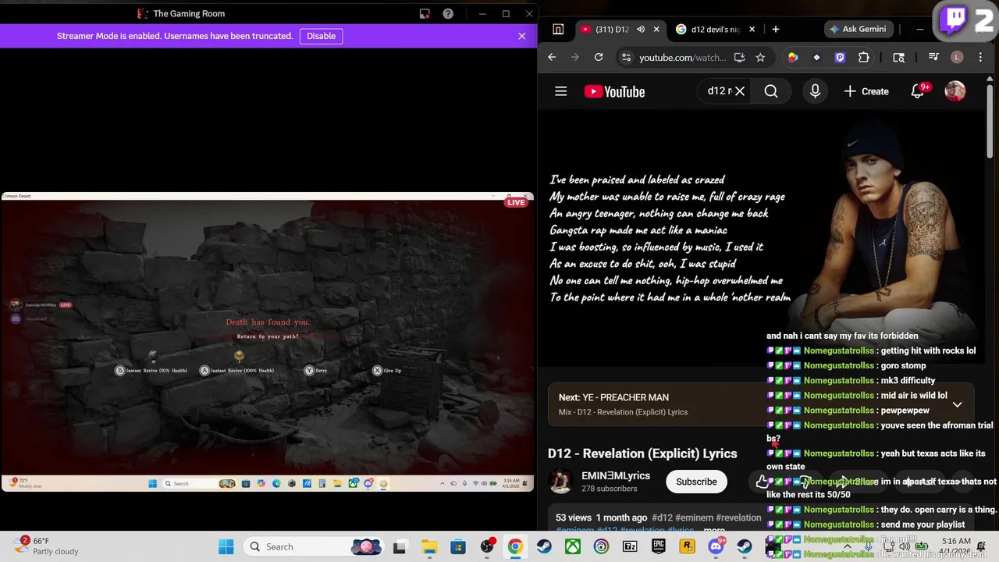The width and height of the screenshot is (999, 562).
Task: Close the D12 YouTube tab
Action: coord(656,29)
